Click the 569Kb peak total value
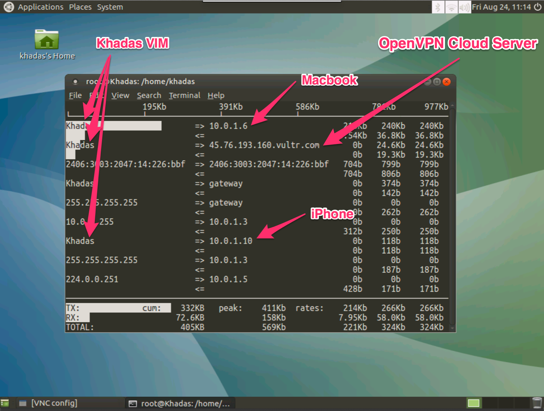Screen dimensions: 544x411 [274, 327]
